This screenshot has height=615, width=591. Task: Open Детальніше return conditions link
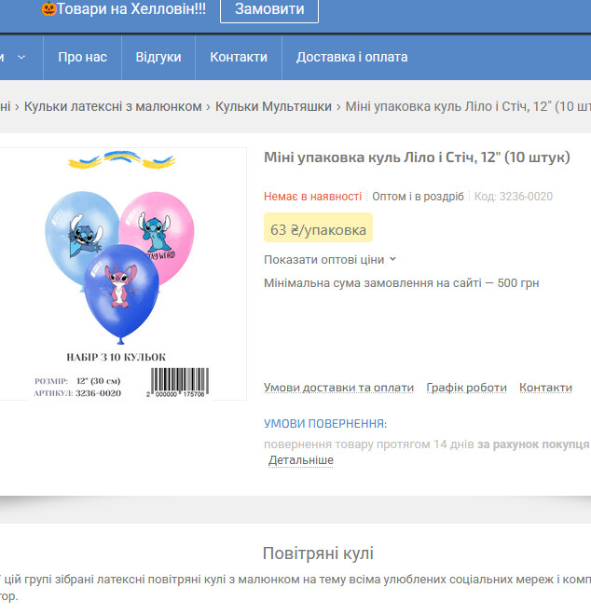pyautogui.click(x=301, y=460)
